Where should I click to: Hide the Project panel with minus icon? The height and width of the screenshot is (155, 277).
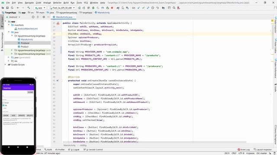pyautogui.click(x=48, y=17)
